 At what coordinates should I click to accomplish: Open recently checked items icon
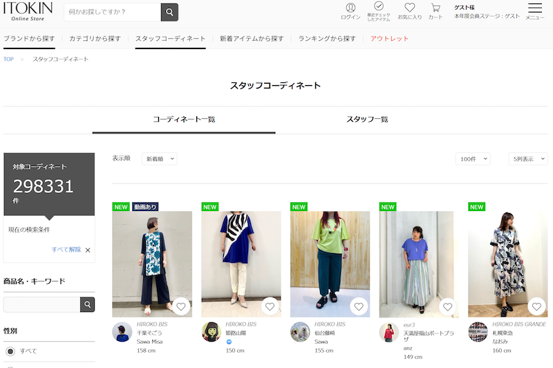pyautogui.click(x=379, y=12)
